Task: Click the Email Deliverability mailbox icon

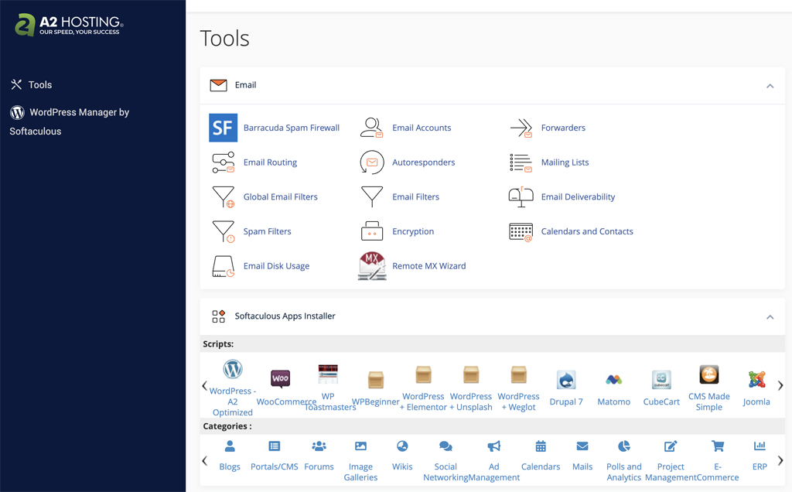Action: pos(521,197)
